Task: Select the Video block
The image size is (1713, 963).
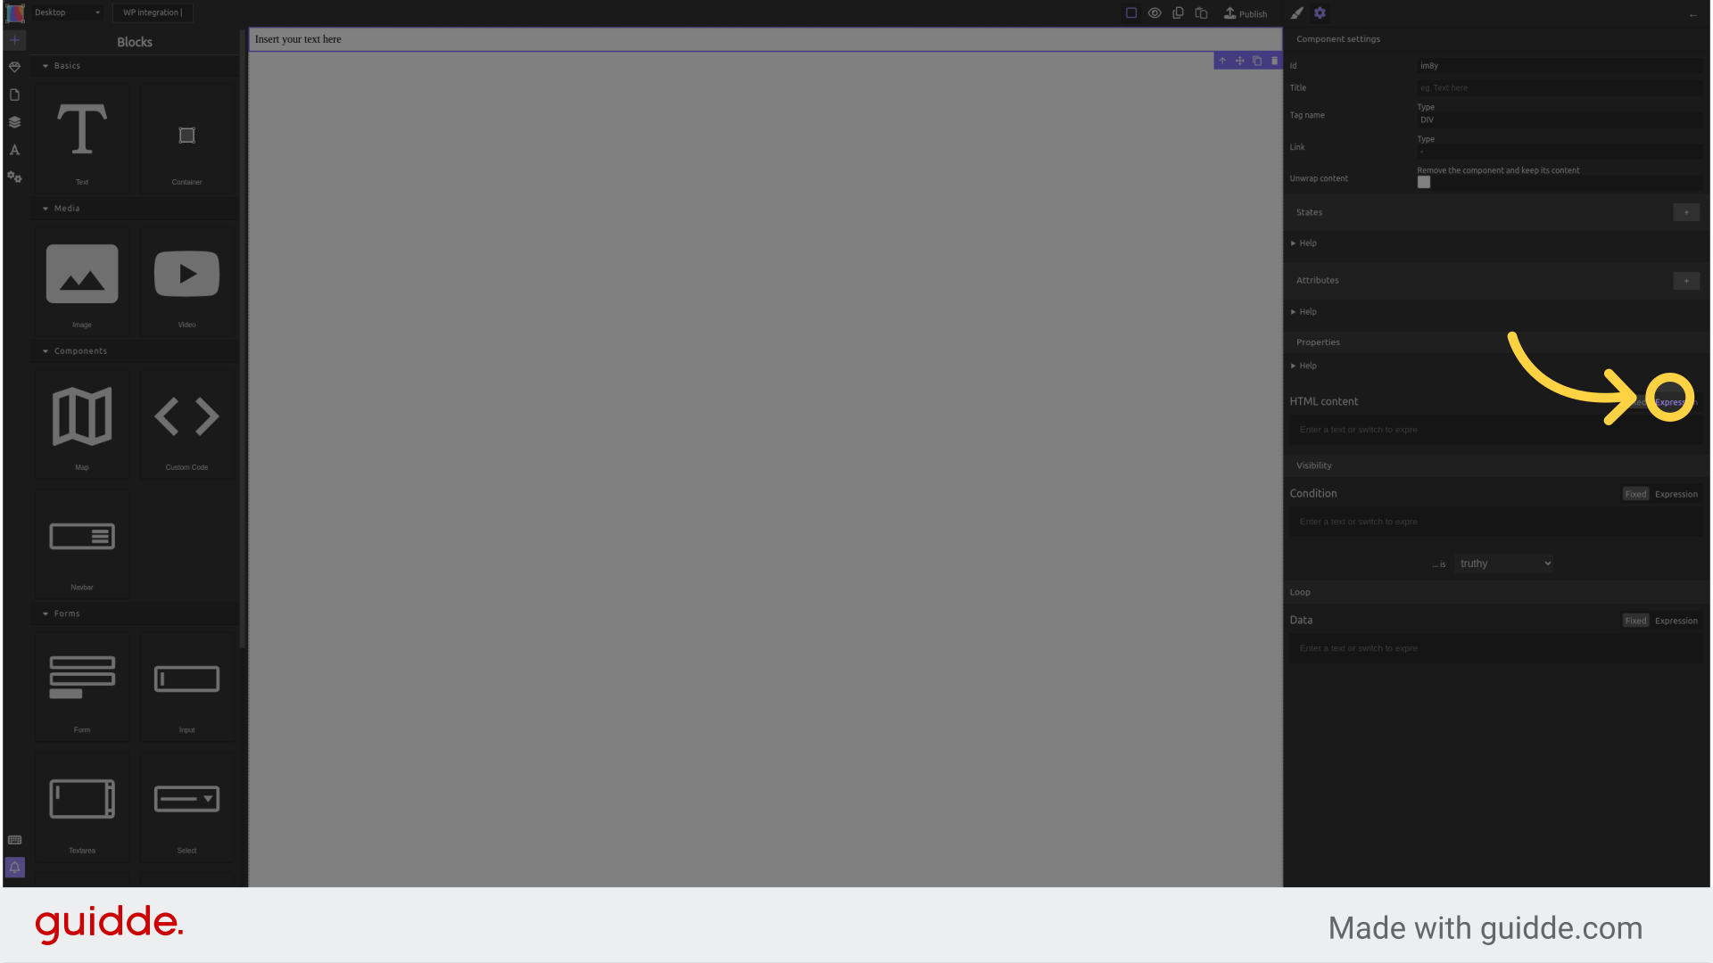Action: [186, 282]
